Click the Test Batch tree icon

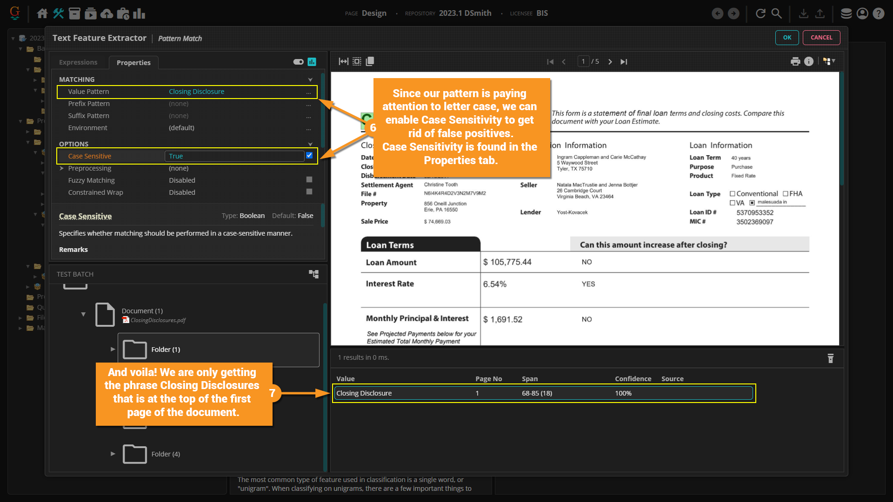pyautogui.click(x=314, y=274)
